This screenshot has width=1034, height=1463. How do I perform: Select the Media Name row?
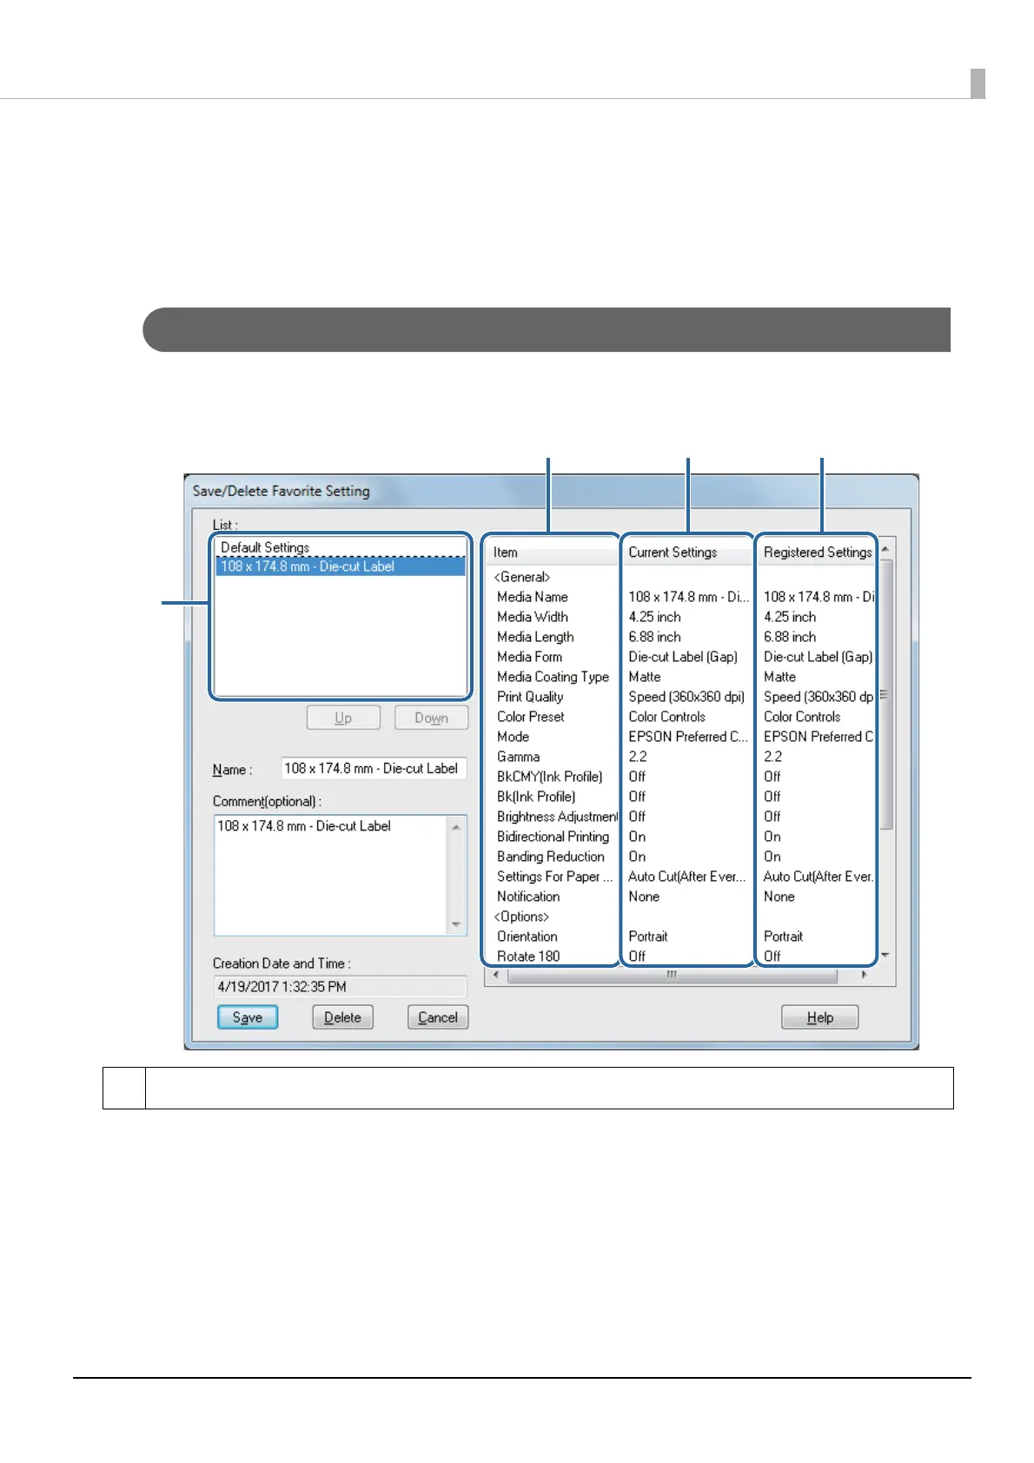(682, 597)
